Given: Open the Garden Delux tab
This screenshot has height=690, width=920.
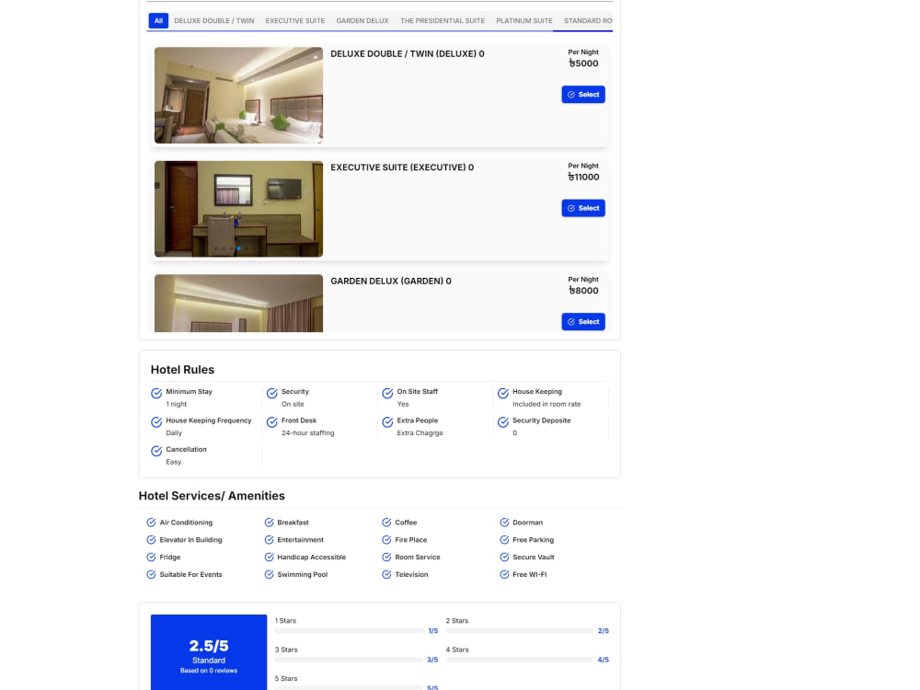Looking at the screenshot, I should coord(362,20).
